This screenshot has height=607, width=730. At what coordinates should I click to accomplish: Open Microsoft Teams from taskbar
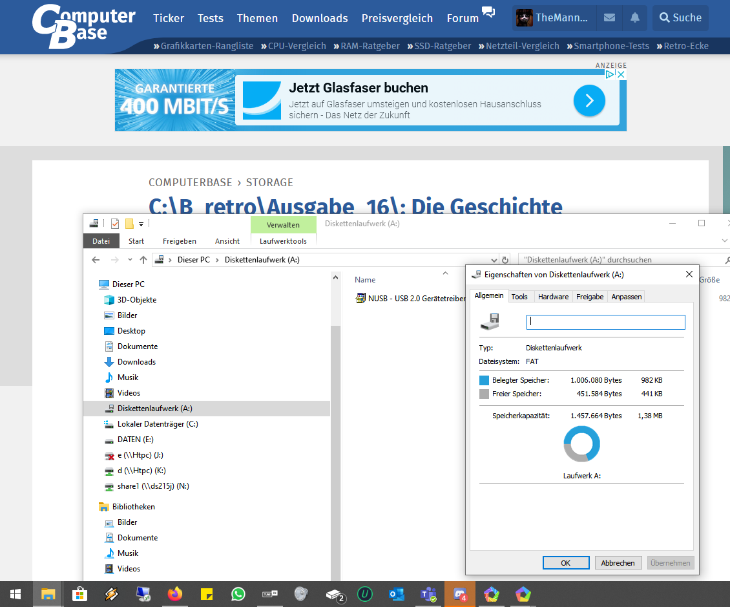click(x=428, y=595)
